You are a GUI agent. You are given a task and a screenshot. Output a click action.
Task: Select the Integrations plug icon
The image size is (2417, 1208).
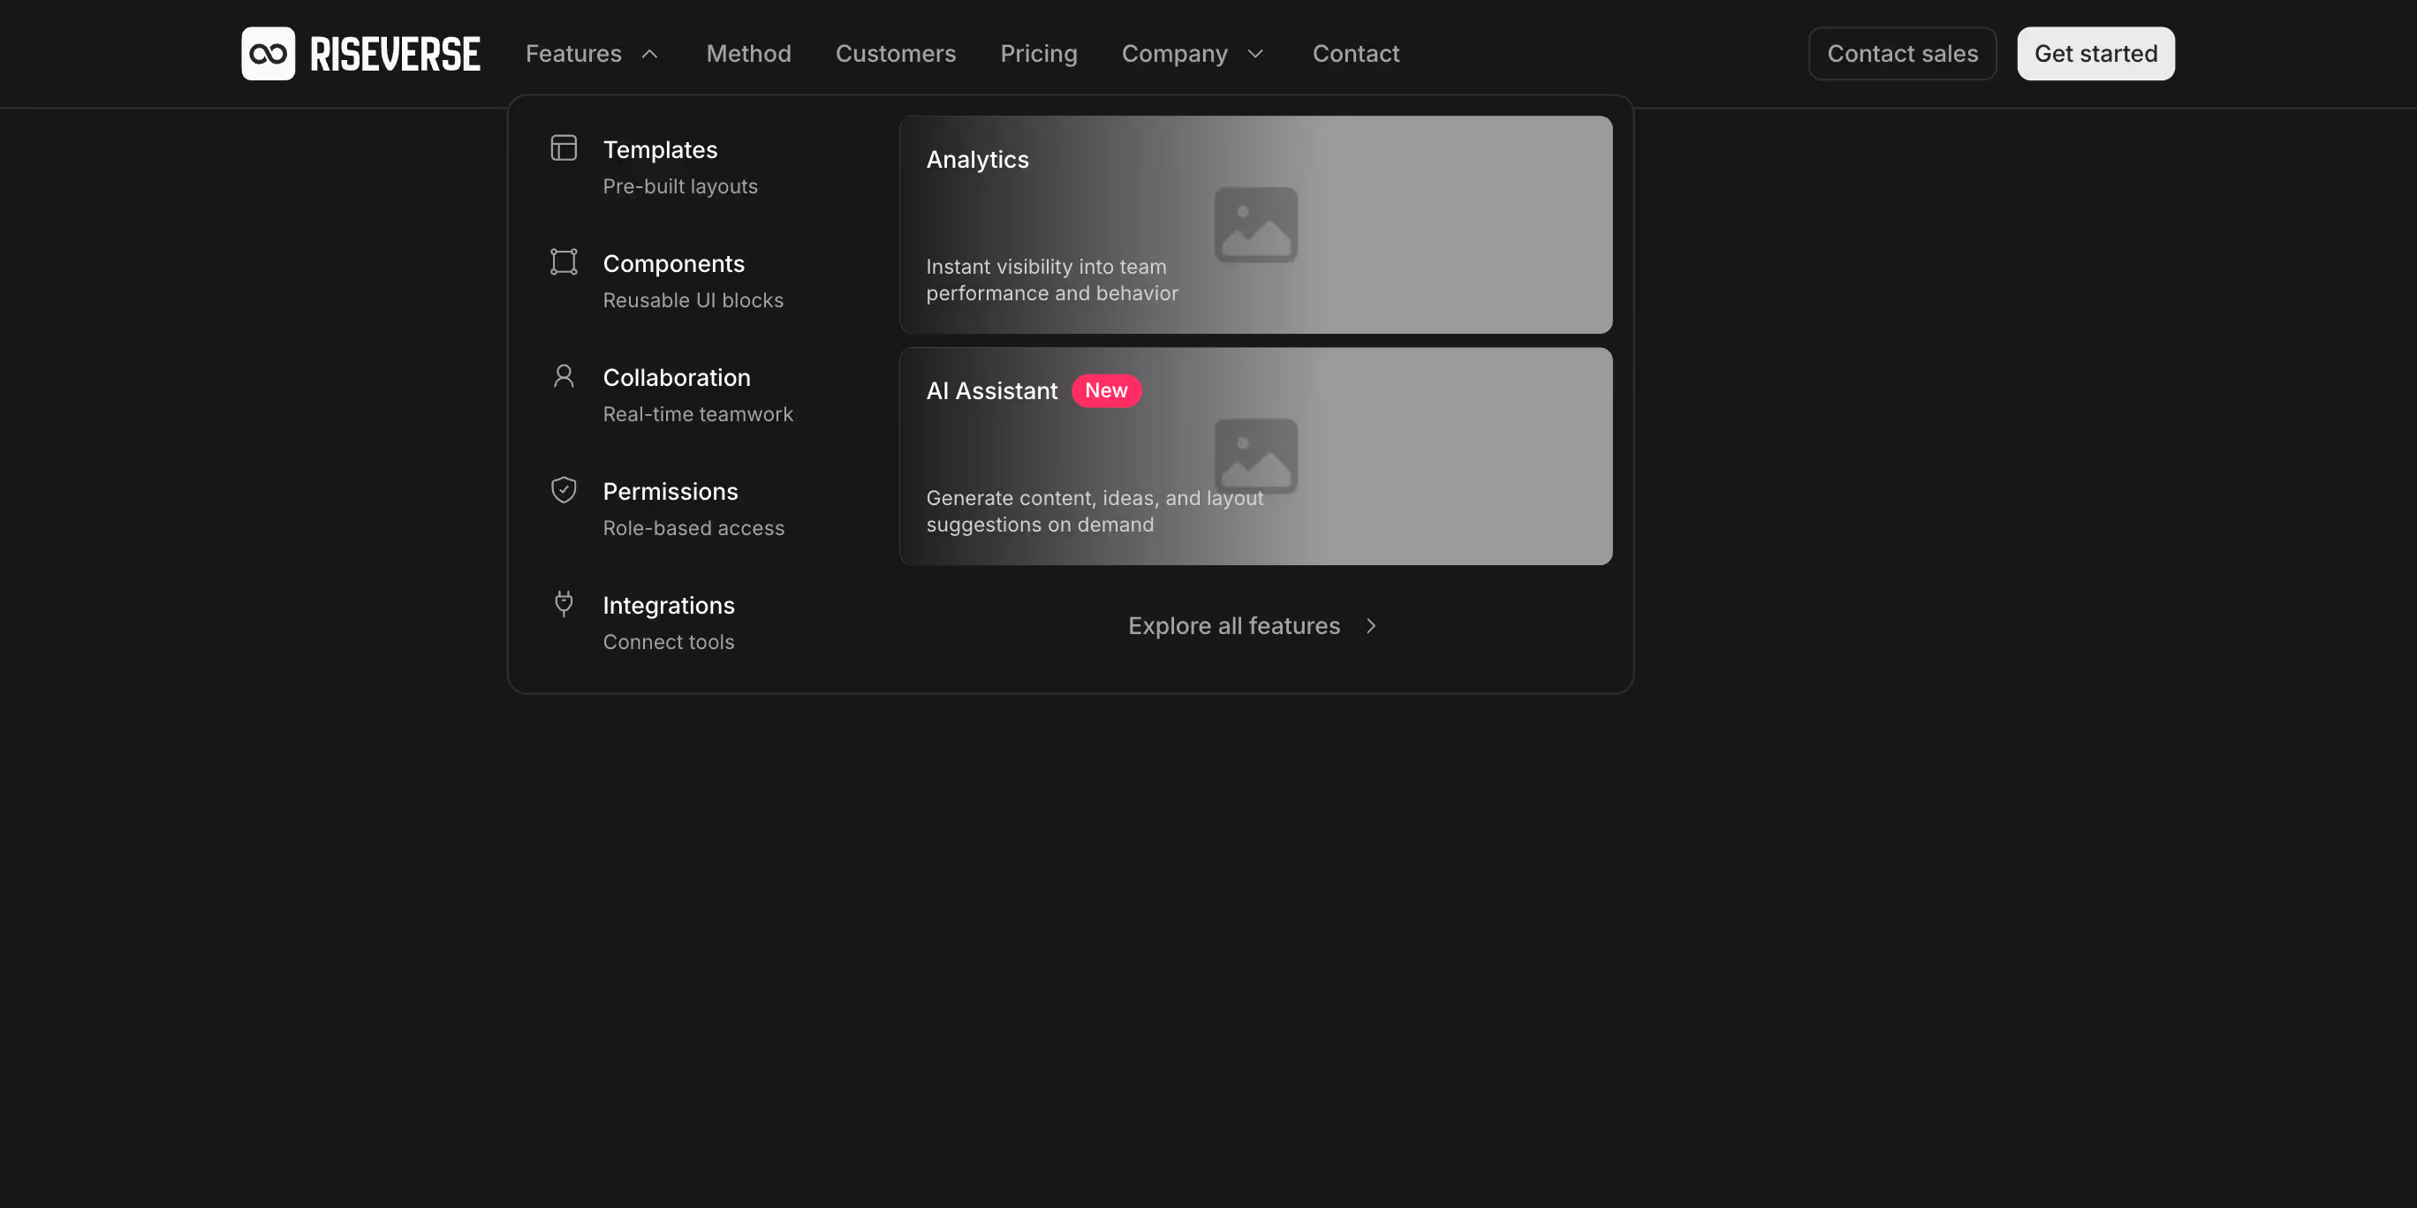[563, 603]
